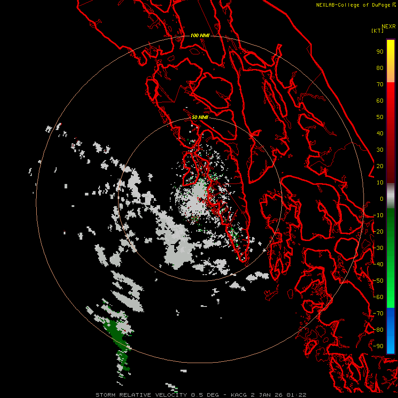Click the 70 value on the velocity scale

point(380,84)
